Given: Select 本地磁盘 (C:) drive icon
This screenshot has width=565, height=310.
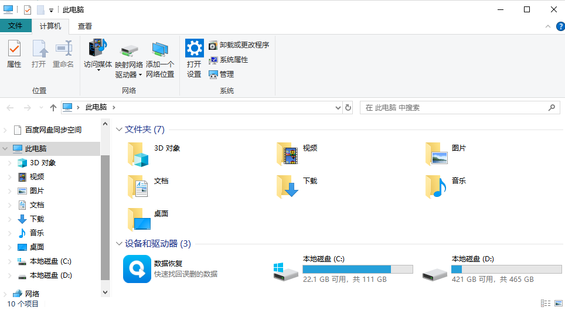Looking at the screenshot, I should point(285,272).
